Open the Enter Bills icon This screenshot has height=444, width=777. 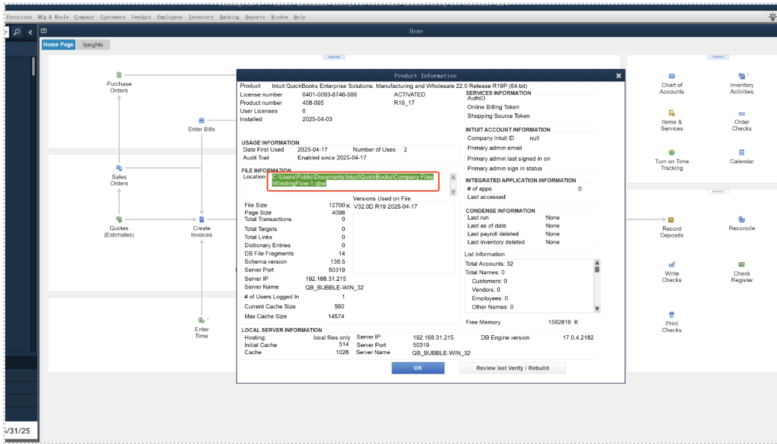(202, 121)
